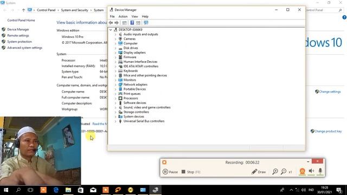Select the Cameras device icon
The image size is (347, 195).
point(120,38)
